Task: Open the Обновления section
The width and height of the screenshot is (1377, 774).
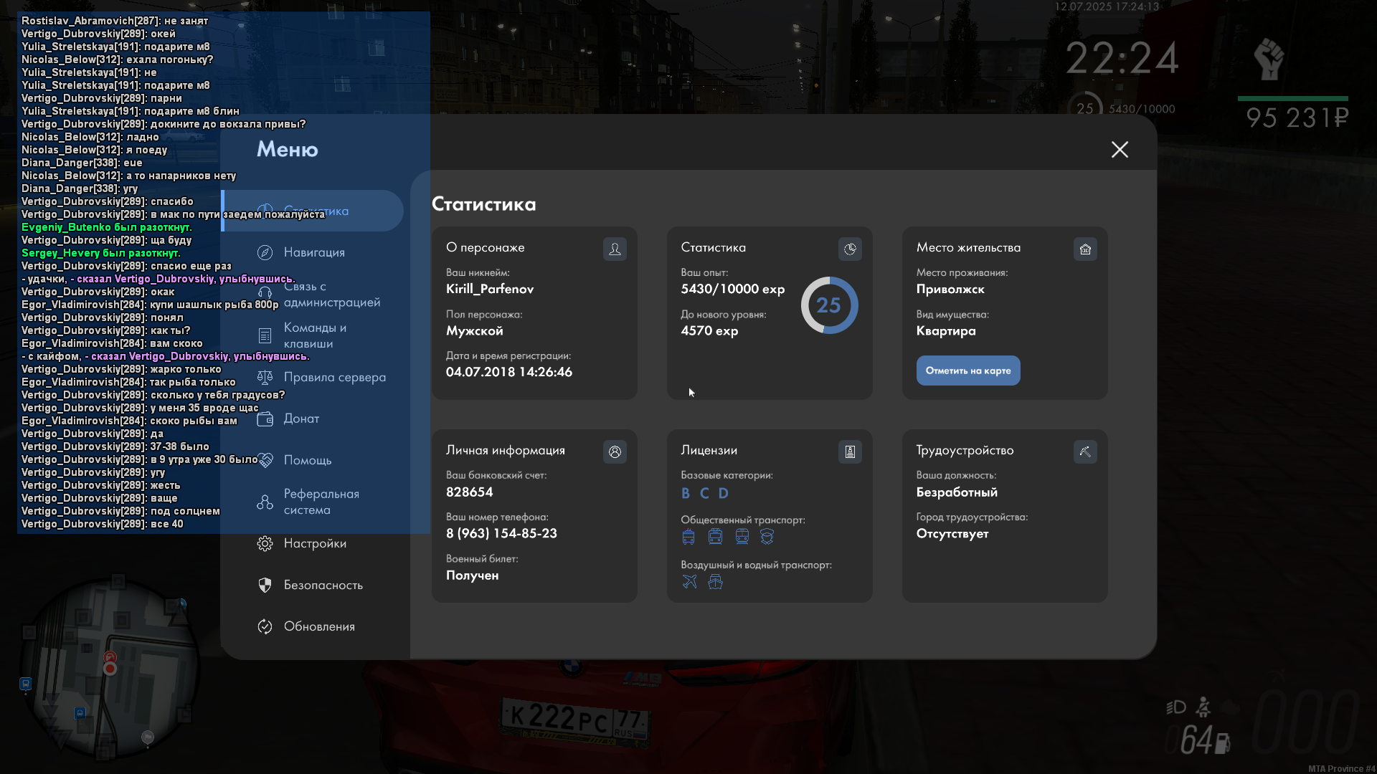Action: tap(313, 626)
